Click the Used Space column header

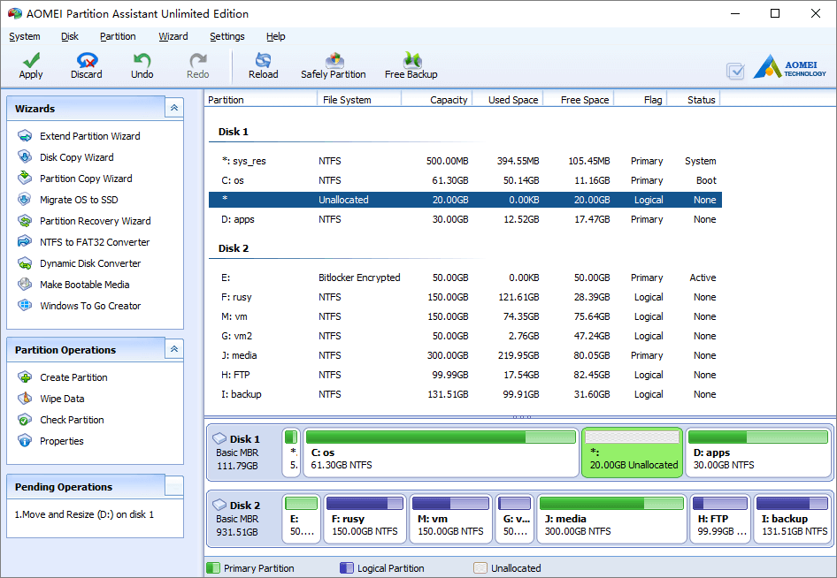pyautogui.click(x=508, y=100)
